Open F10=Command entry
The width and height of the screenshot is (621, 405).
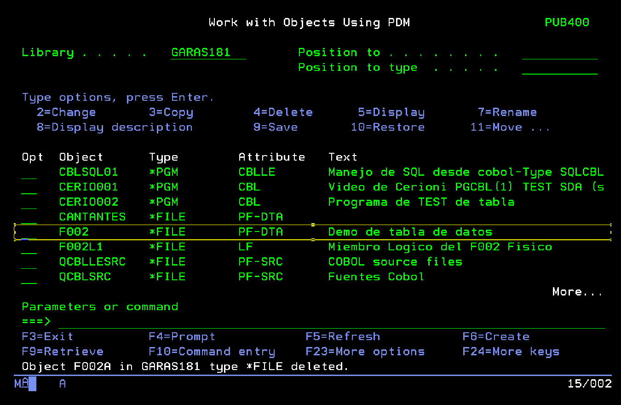212,352
